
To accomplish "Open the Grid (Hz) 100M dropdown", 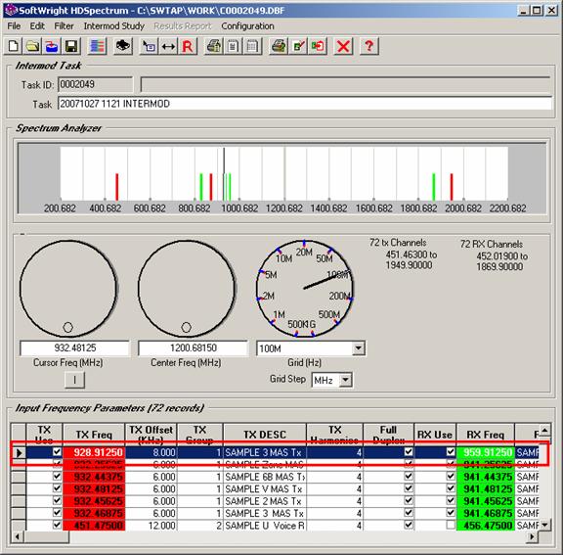I will pyautogui.click(x=358, y=348).
